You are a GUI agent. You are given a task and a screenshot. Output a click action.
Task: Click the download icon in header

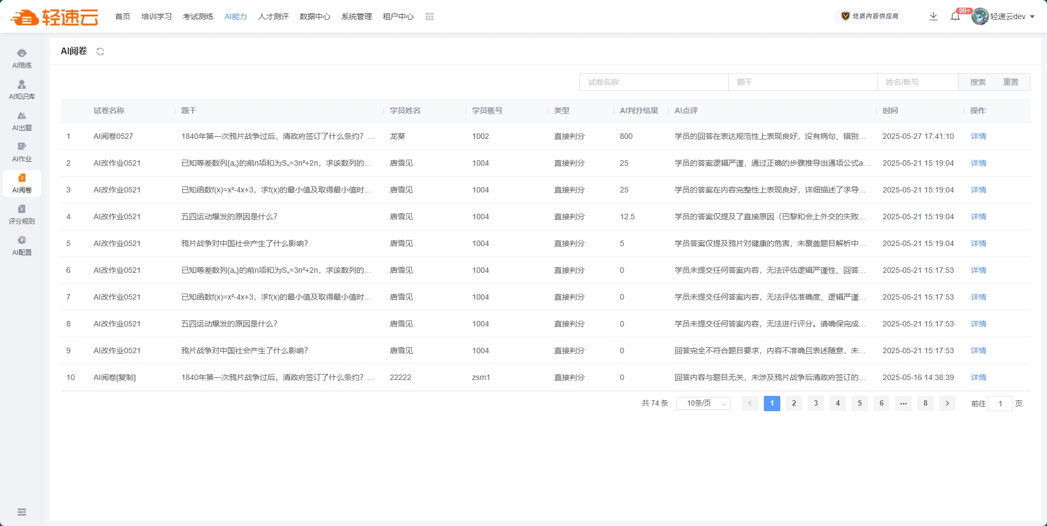click(933, 16)
